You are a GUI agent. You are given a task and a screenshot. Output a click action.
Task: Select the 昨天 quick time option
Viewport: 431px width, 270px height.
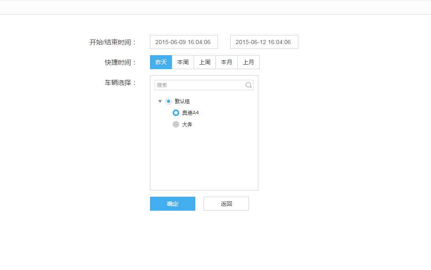(x=161, y=62)
